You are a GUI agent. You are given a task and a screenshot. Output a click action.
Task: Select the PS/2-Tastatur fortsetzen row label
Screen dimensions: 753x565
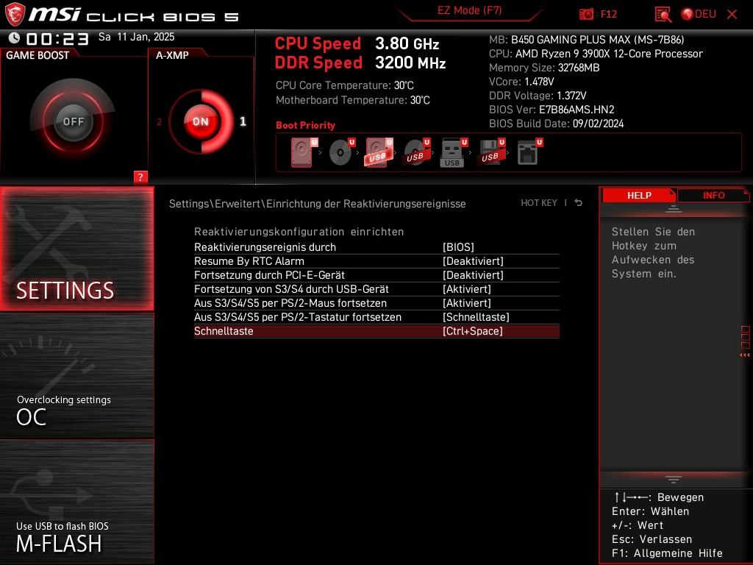point(298,316)
